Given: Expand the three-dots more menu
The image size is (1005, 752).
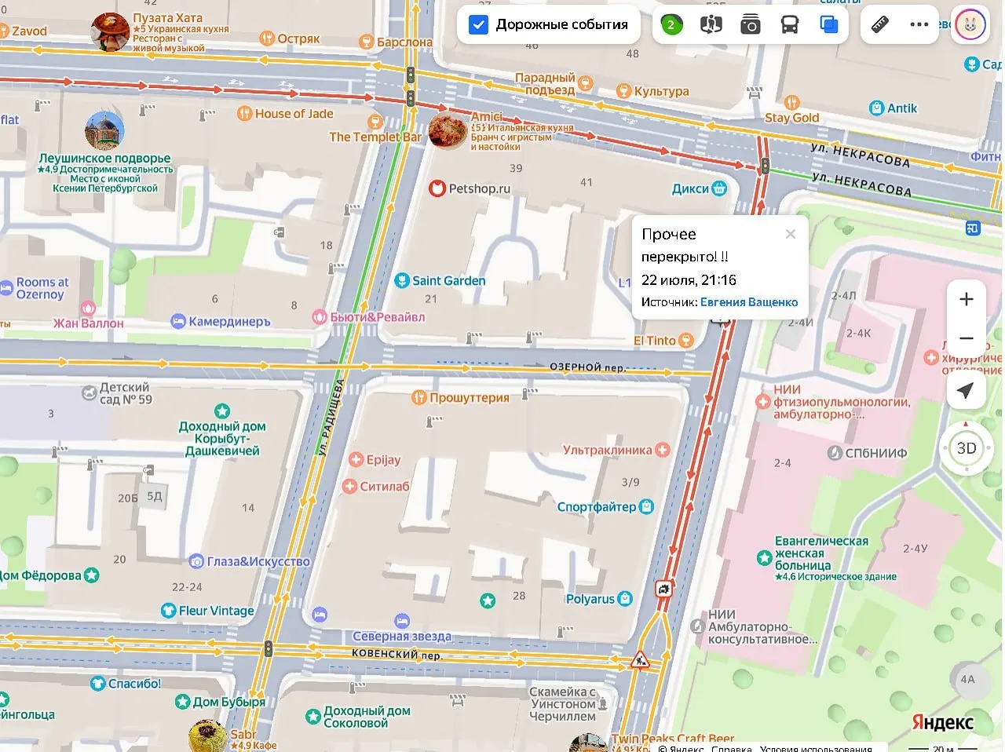Looking at the screenshot, I should point(919,25).
